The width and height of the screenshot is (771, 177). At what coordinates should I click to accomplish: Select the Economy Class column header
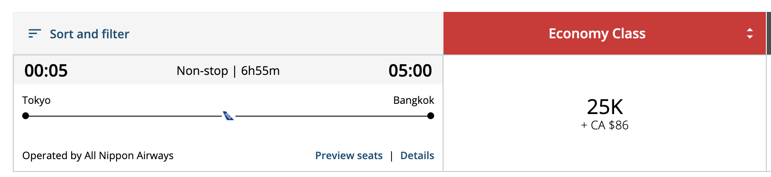click(597, 34)
